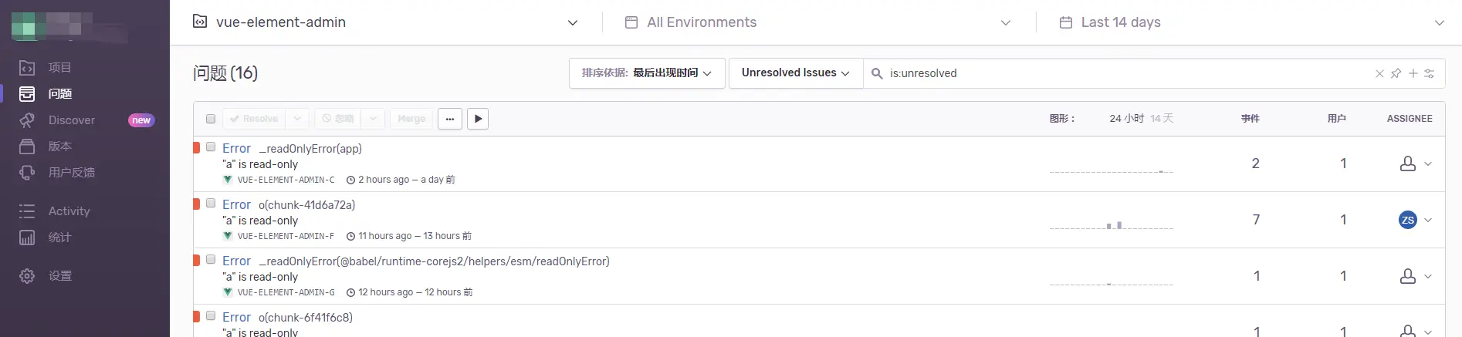This screenshot has width=1462, height=337.
Task: Switch graph to 24 小时
Action: 1127,119
